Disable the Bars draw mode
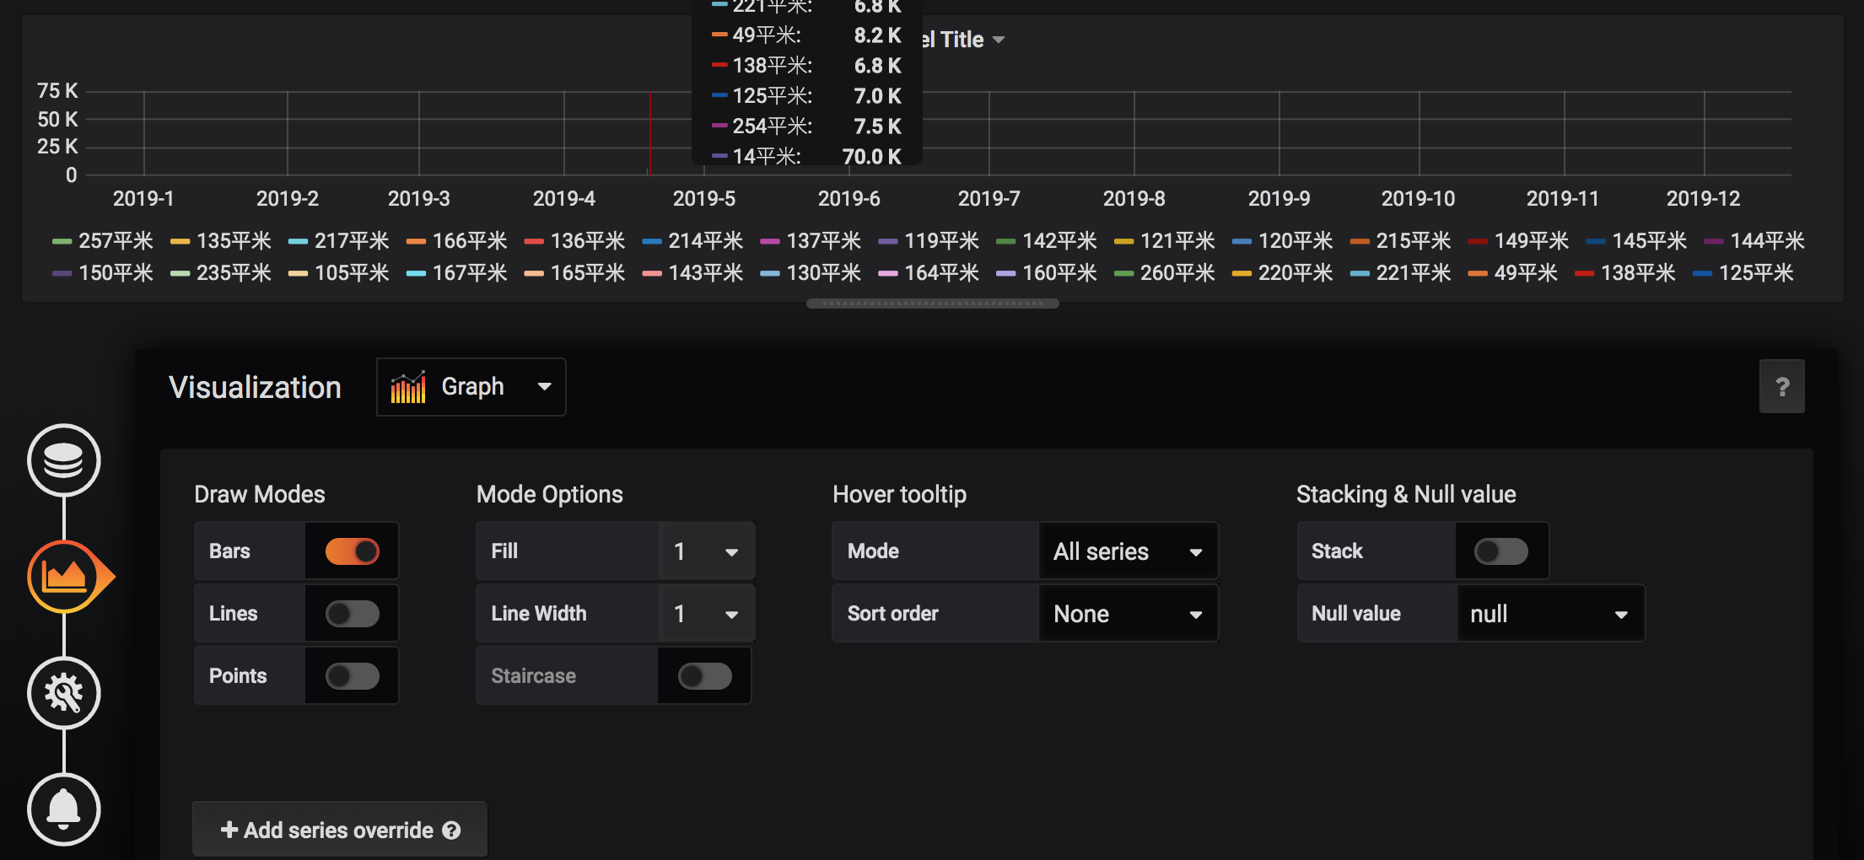 [353, 551]
